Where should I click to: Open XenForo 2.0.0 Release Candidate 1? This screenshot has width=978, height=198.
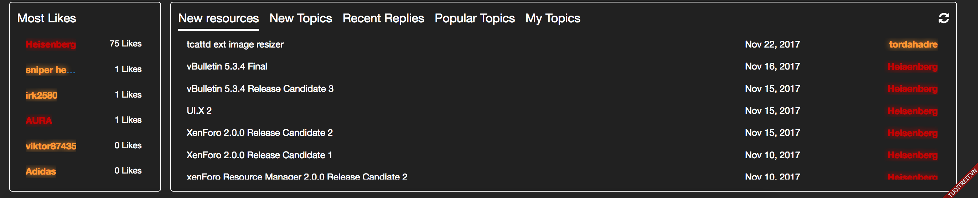(259, 155)
